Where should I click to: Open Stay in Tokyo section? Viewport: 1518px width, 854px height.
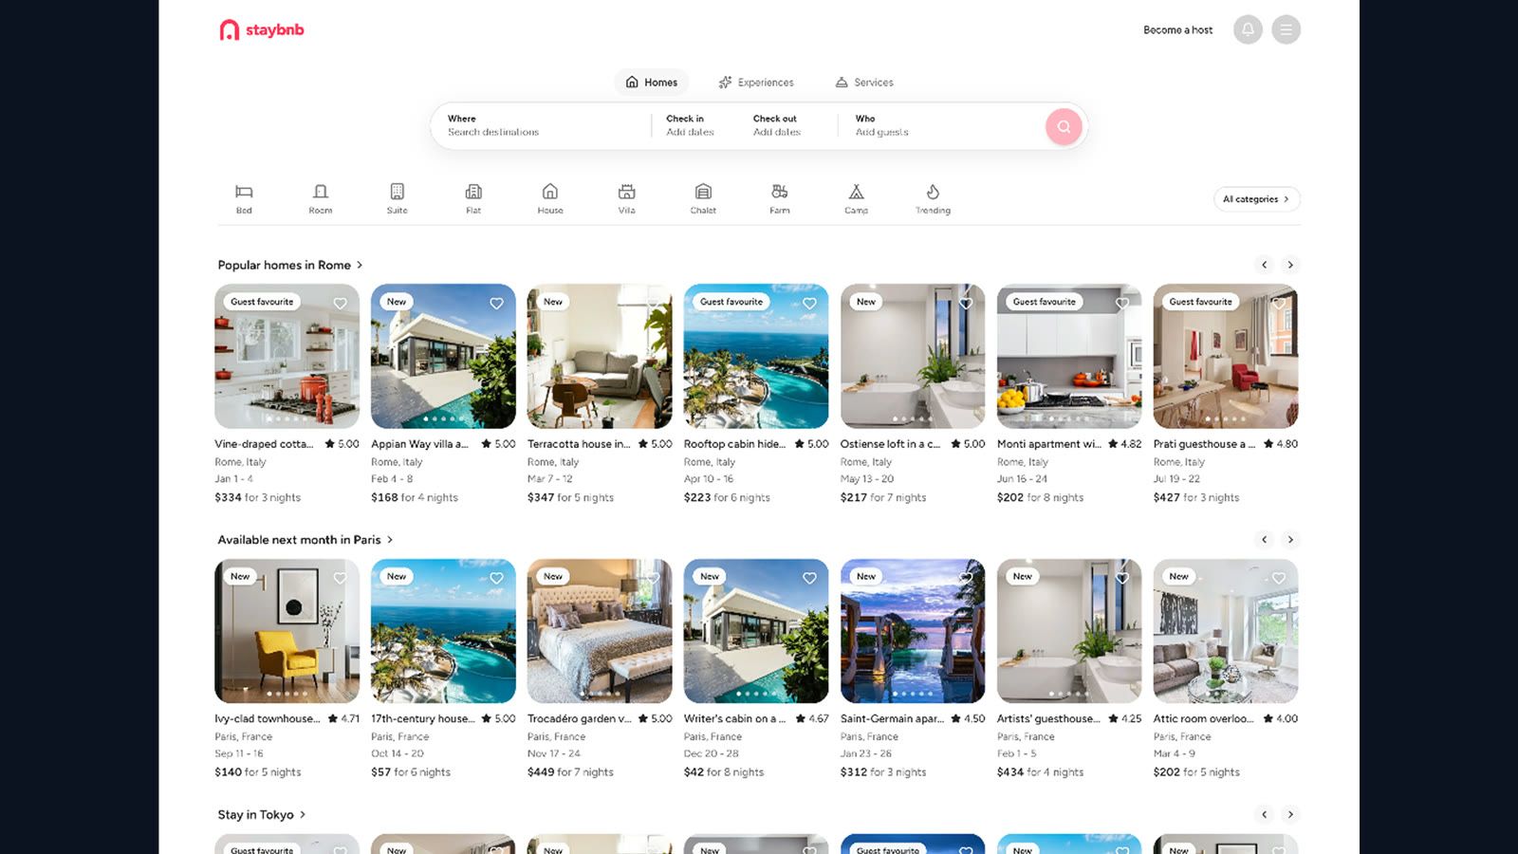point(262,814)
